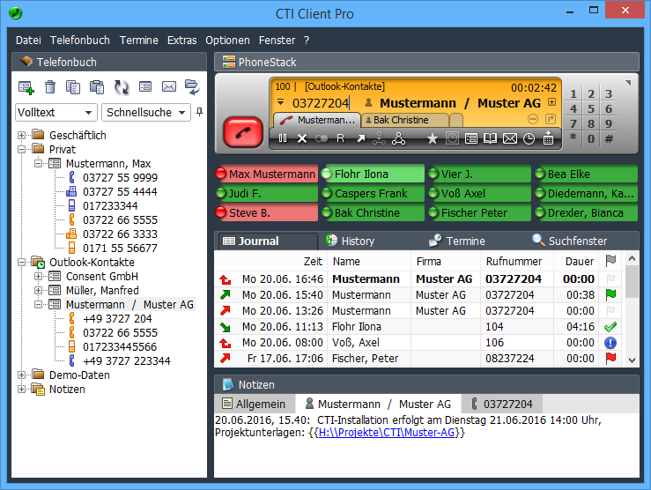The height and width of the screenshot is (490, 651).
Task: Switch to the History tab
Action: pyautogui.click(x=357, y=241)
